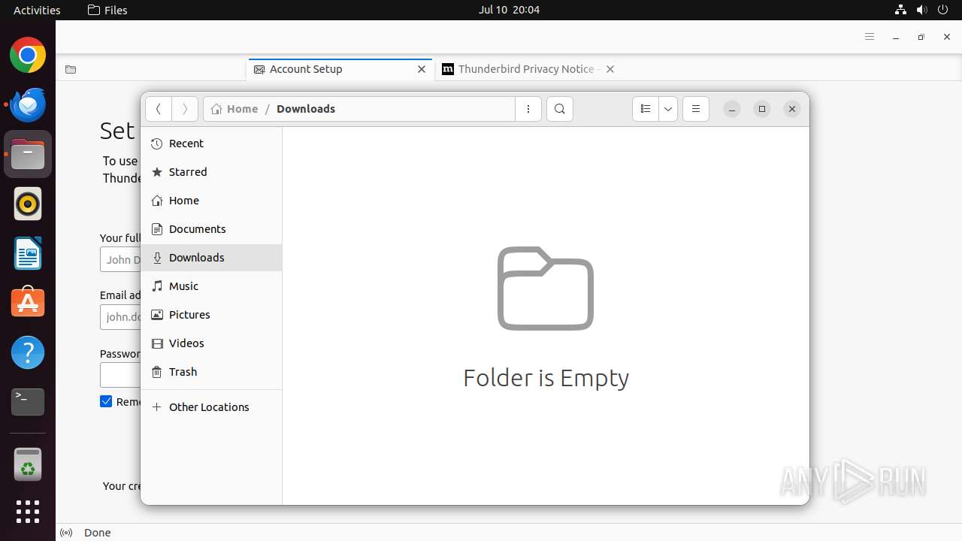Select Downloads in the path bar
The image size is (962, 541).
[306, 109]
